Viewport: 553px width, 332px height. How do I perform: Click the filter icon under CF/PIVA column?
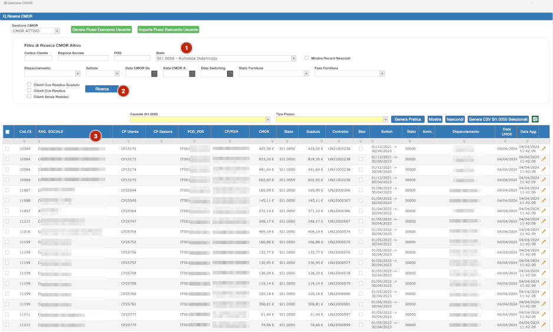pyautogui.click(x=229, y=142)
